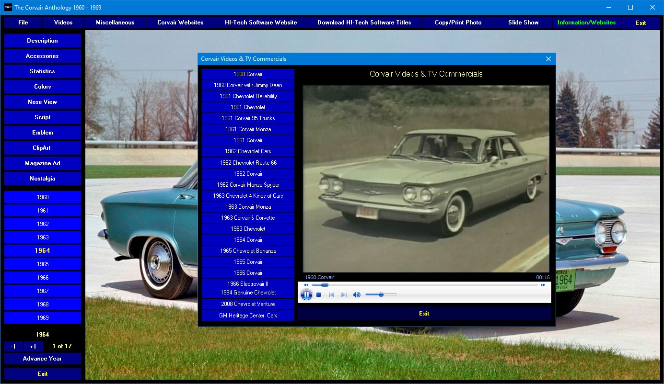
Task: Click Copy/Print Photo in top bar
Action: coord(458,23)
